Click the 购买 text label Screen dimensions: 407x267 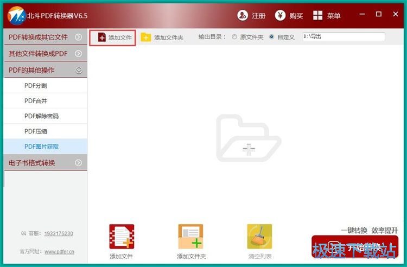pyautogui.click(x=296, y=16)
